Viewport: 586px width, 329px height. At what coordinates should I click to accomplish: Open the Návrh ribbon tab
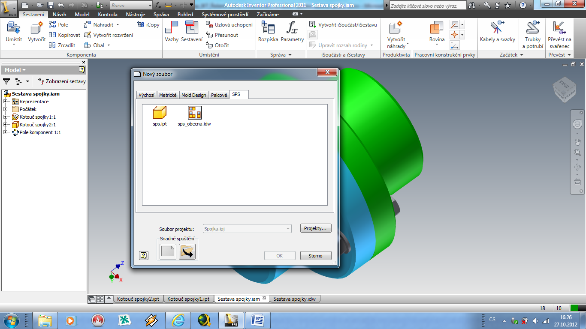pyautogui.click(x=59, y=14)
